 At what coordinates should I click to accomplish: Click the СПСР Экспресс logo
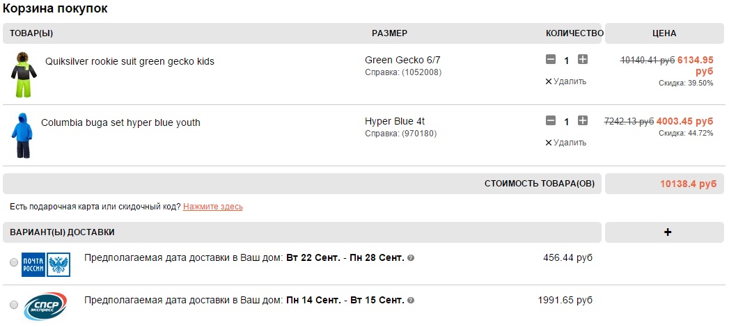click(46, 304)
